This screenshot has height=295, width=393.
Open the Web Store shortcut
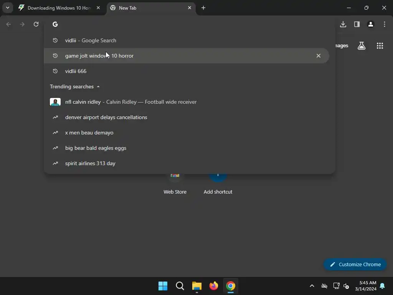(175, 184)
